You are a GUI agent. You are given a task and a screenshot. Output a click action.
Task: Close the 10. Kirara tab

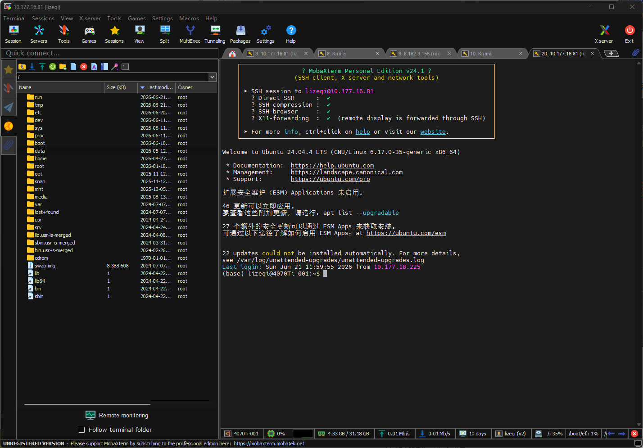(x=521, y=54)
